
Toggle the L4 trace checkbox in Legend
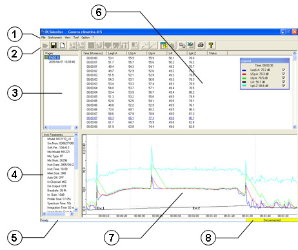(284, 81)
